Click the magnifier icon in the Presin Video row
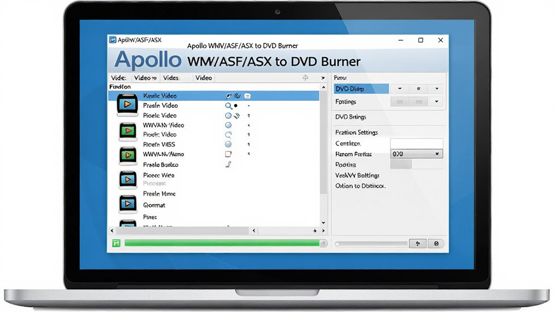Viewport: 554px width, 312px height. pyautogui.click(x=229, y=106)
